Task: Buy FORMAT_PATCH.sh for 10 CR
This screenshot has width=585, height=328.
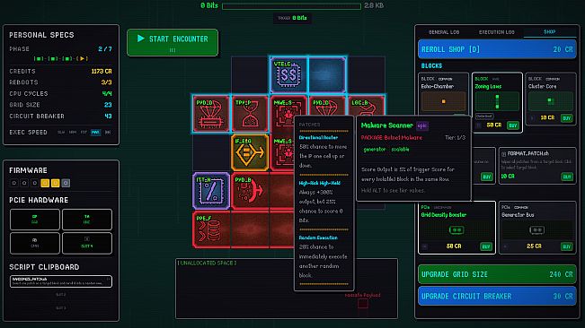Action: [567, 177]
